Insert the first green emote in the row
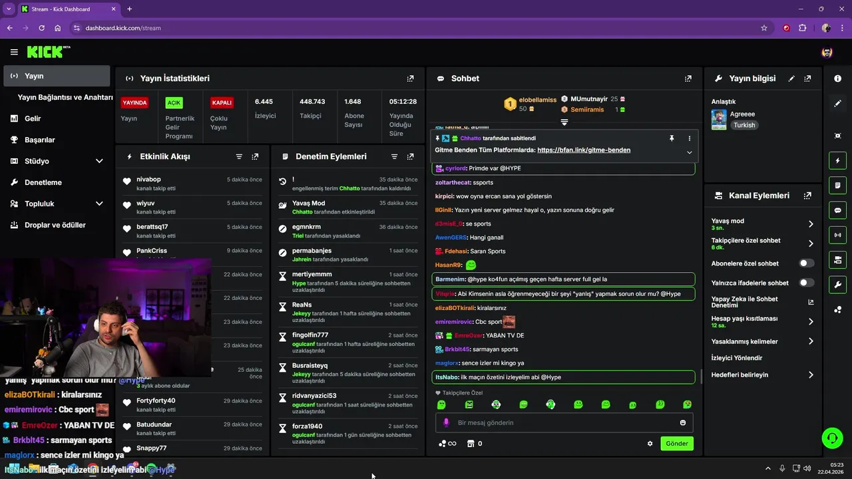Image resolution: width=852 pixels, height=479 pixels. [x=441, y=404]
